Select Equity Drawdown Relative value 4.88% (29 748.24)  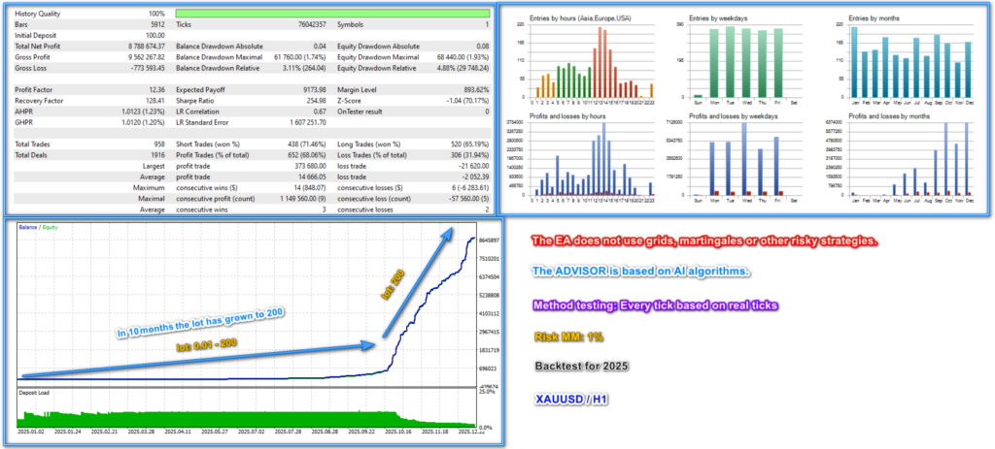462,68
